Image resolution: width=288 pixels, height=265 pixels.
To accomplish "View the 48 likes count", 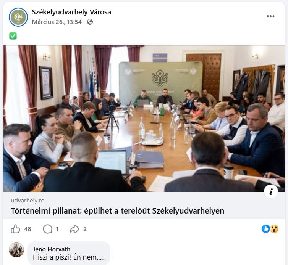I will tap(28, 229).
